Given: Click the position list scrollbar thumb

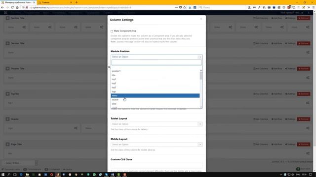Looking at the screenshot, I should click(201, 76).
